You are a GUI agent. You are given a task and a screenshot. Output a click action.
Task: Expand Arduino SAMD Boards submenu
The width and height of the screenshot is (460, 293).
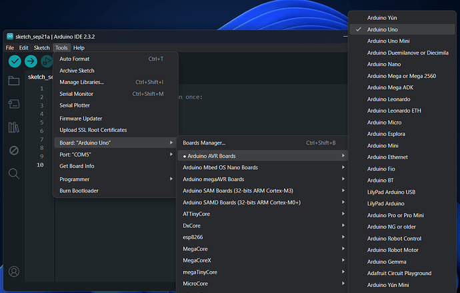263,202
